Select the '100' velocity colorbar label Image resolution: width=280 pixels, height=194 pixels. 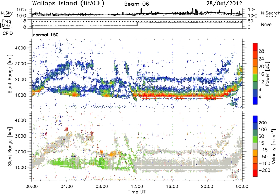click(263, 130)
